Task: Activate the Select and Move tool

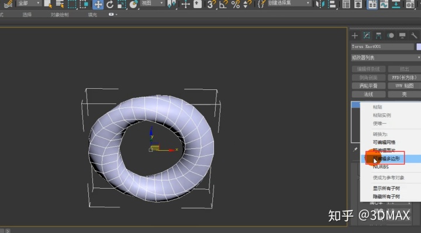Action: (x=98, y=4)
